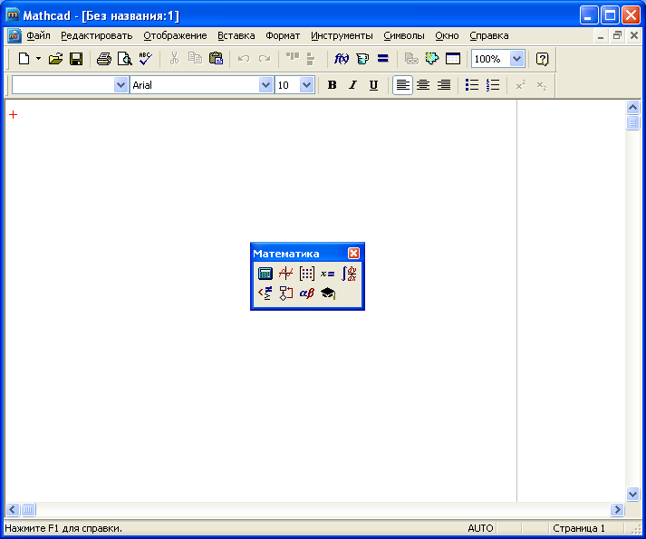The width and height of the screenshot is (646, 539).
Task: Click the Mathcad document icon in menu bar
Action: point(14,36)
